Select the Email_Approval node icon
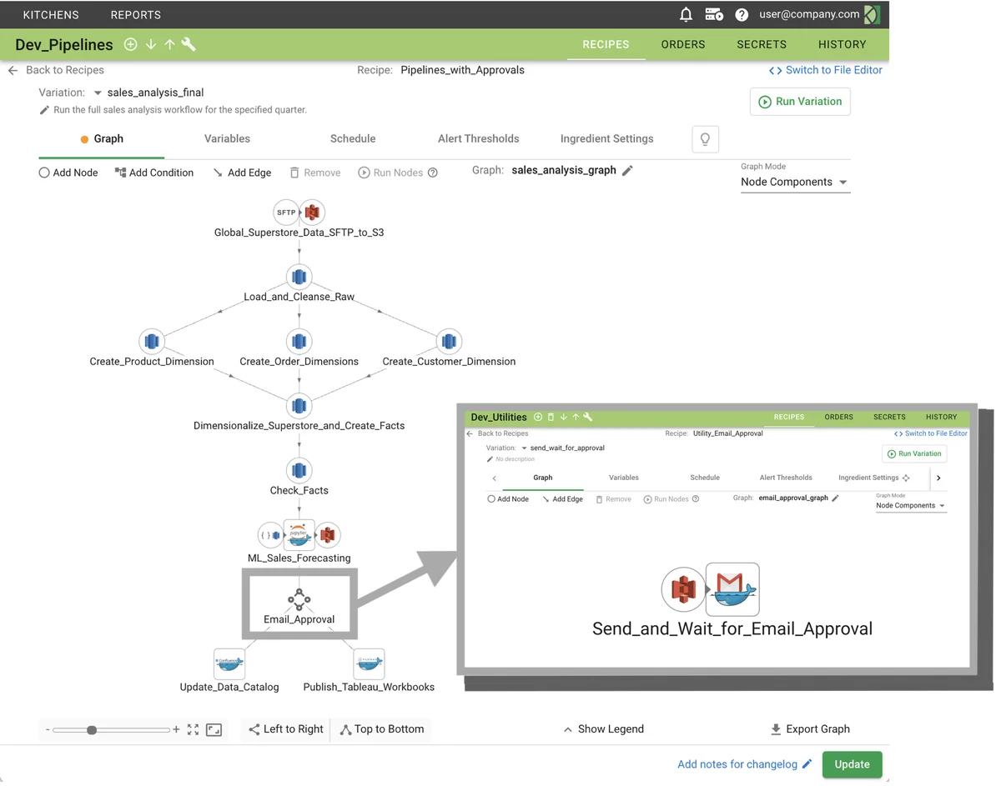 (299, 598)
